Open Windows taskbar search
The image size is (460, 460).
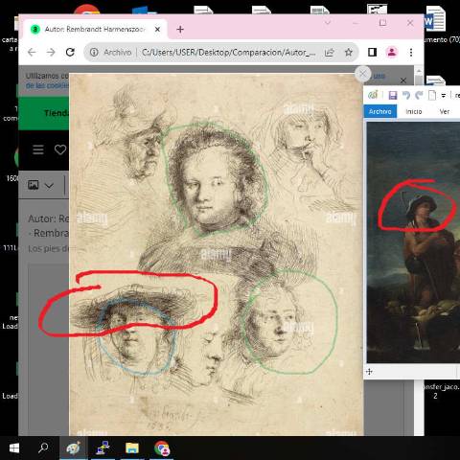pyautogui.click(x=43, y=448)
